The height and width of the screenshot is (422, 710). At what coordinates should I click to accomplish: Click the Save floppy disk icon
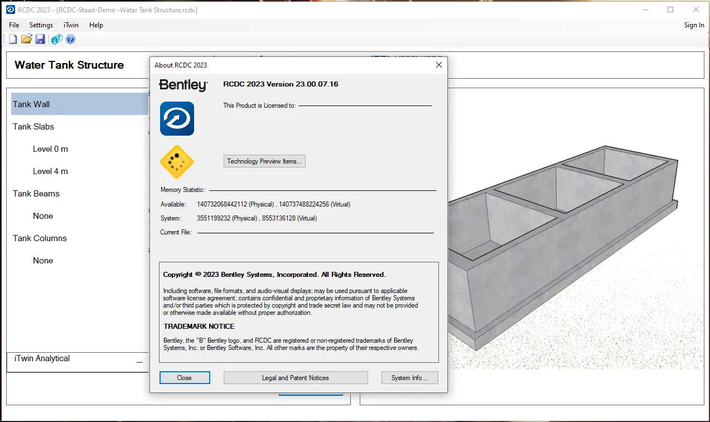[x=40, y=39]
